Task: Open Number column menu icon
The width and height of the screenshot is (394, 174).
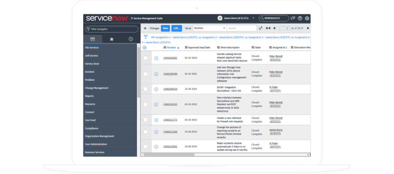Action: pyautogui.click(x=165, y=48)
